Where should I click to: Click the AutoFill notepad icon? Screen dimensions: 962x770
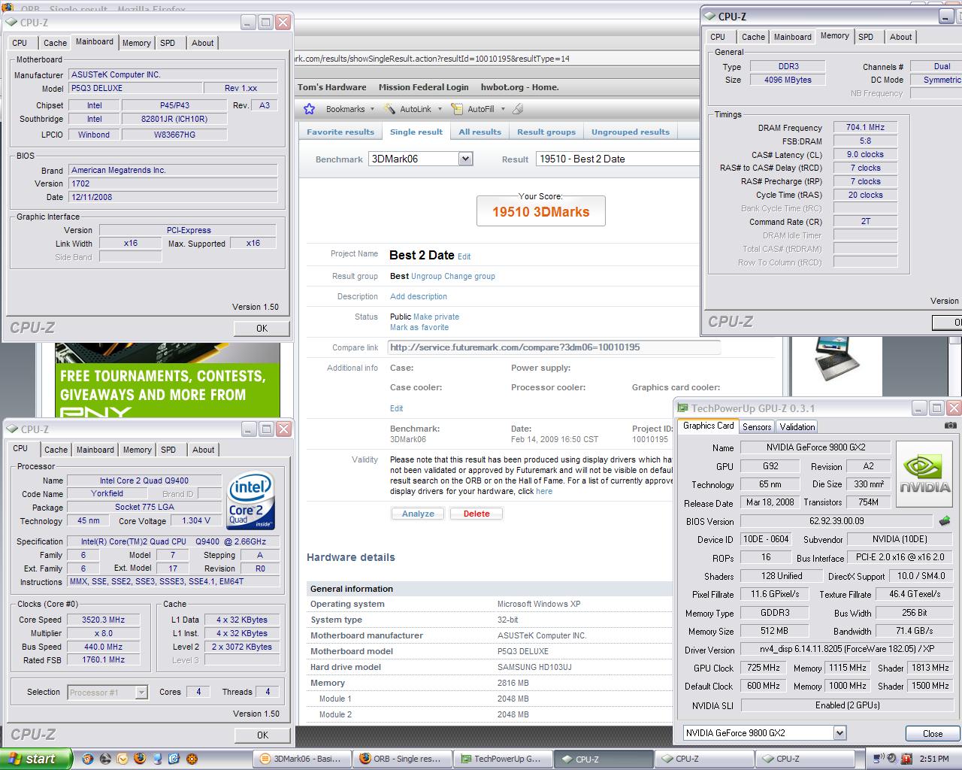(x=457, y=109)
